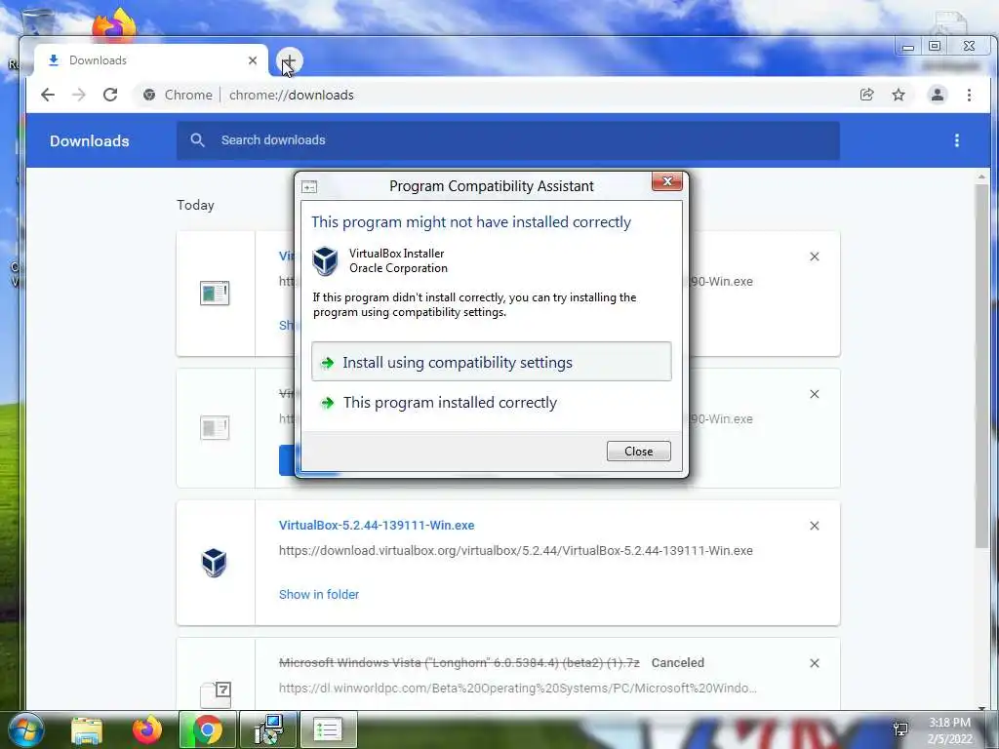
Task: Launch Firefox from the taskbar
Action: (147, 729)
